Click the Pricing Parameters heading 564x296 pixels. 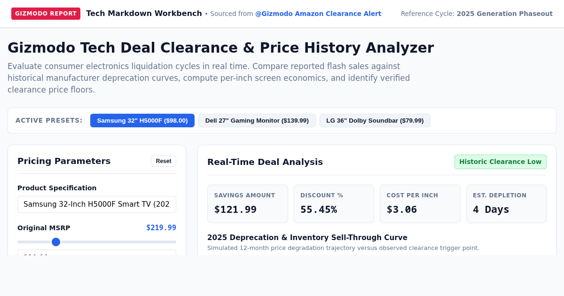tap(64, 161)
